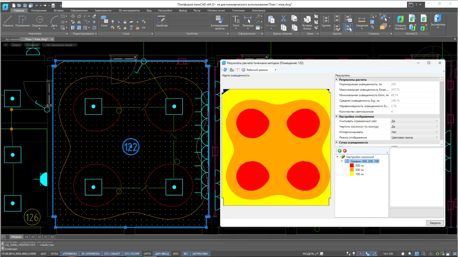The image size is (458, 257).
Task: Open the Электрика ribbon tab
Action: 258,11
